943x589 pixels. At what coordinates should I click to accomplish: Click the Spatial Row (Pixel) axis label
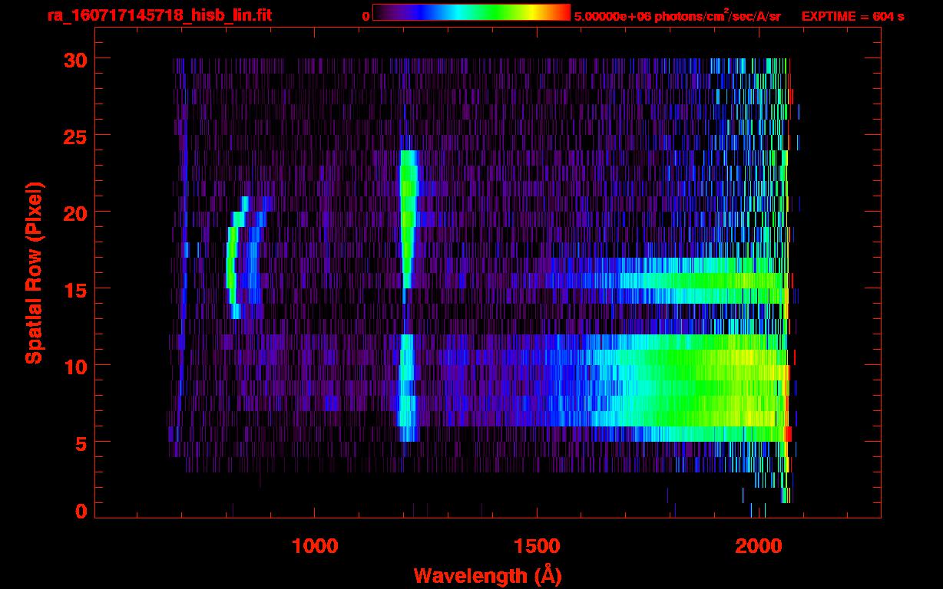[33, 272]
